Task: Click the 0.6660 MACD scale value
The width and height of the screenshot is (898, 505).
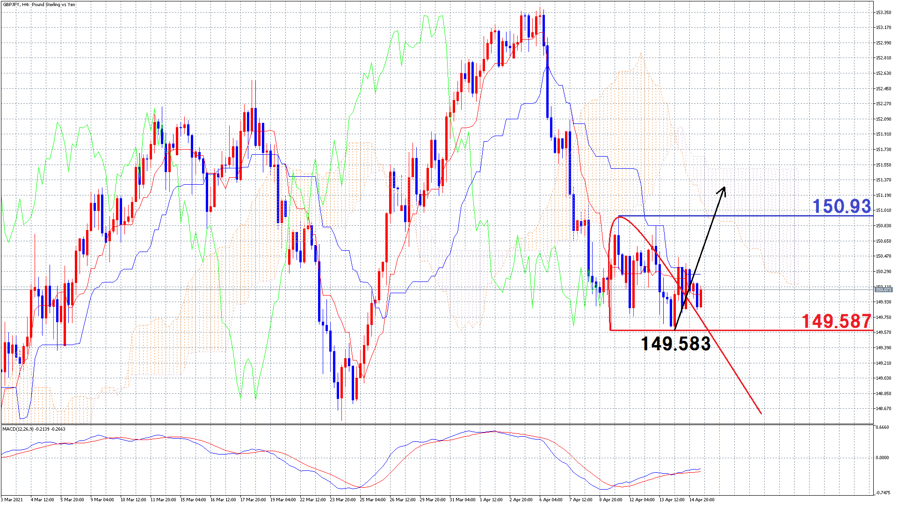Action: click(x=882, y=427)
